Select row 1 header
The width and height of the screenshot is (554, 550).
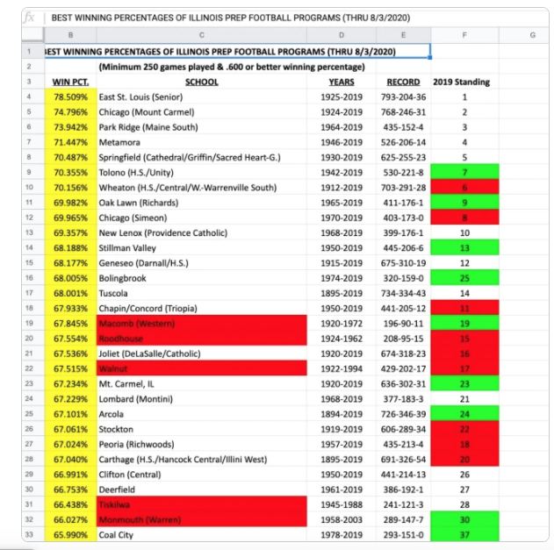coord(33,52)
